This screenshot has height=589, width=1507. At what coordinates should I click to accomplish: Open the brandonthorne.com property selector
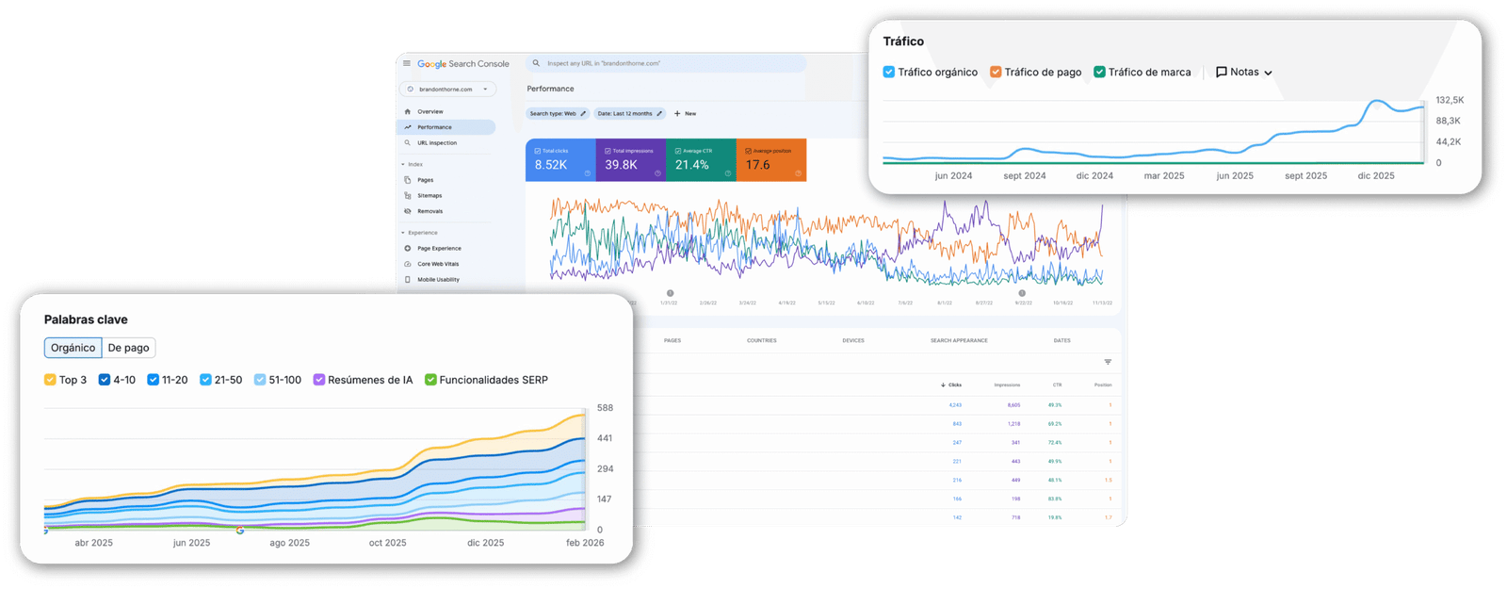coord(447,90)
